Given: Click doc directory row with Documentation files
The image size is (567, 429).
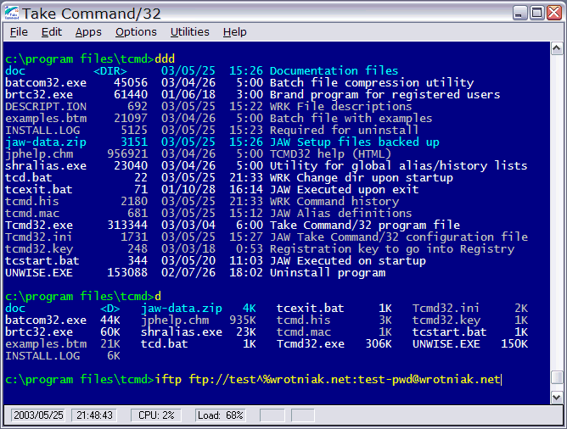Looking at the screenshot, I should pyautogui.click(x=202, y=70).
